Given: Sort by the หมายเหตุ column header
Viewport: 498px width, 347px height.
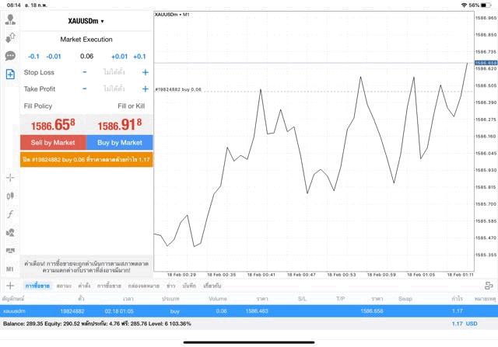Looking at the screenshot, I should [x=485, y=299].
